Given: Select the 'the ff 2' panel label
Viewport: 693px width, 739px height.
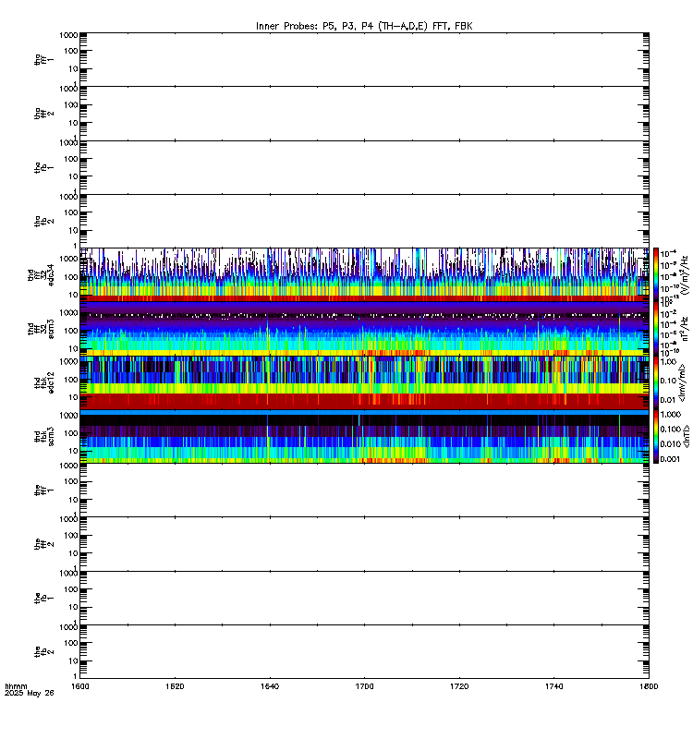Looking at the screenshot, I should click(x=43, y=544).
